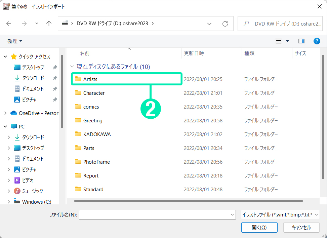Select the KADOKAWA folder icon
The height and width of the screenshot is (238, 327).
tap(78, 134)
